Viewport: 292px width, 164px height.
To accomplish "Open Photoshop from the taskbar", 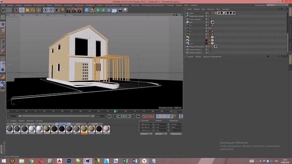I will (x=69, y=161).
